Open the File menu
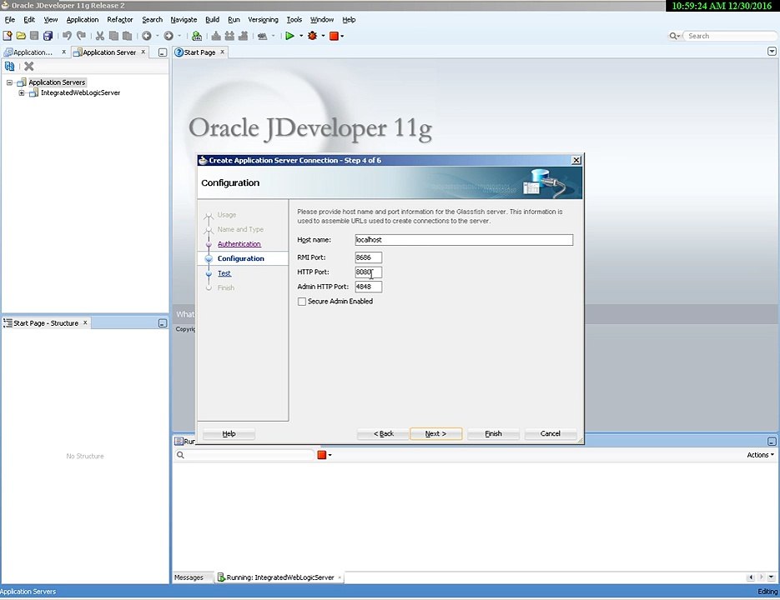 click(x=10, y=20)
